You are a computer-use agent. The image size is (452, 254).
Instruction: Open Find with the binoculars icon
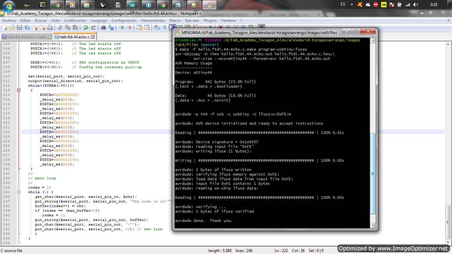click(x=103, y=28)
